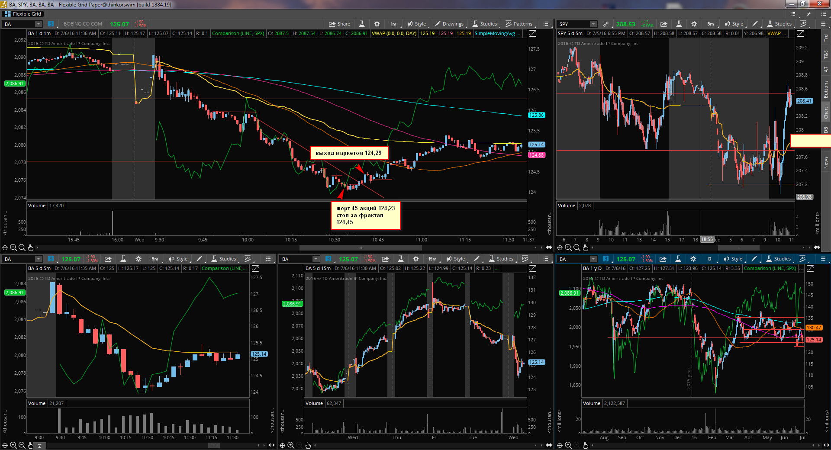
Task: Click the BA 1m chart horizontal scrollbar
Action: pyautogui.click(x=361, y=247)
